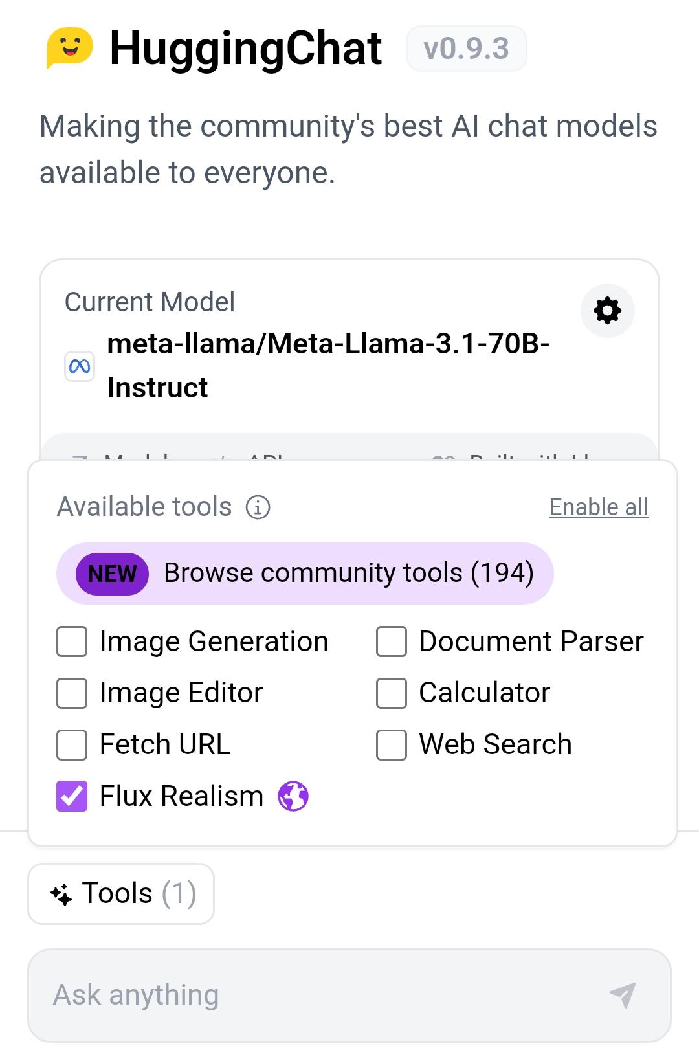Image resolution: width=699 pixels, height=1059 pixels.
Task: Click the info icon next to Available tools
Action: (258, 507)
